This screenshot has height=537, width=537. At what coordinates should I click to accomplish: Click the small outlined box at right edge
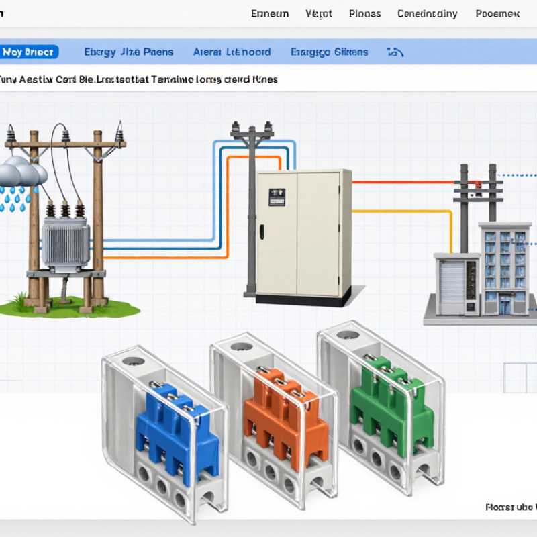click(520, 378)
